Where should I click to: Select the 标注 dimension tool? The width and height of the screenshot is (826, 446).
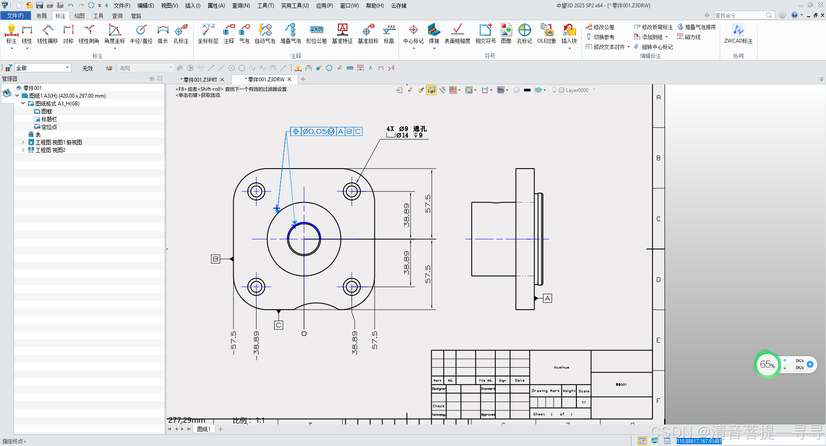11,34
